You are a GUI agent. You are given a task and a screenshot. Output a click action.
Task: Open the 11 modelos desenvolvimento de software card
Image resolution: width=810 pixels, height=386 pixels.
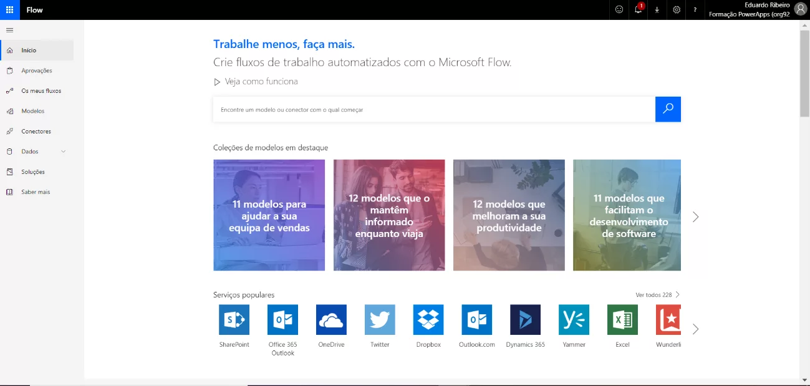point(627,215)
